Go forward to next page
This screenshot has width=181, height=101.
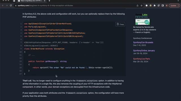[7, 6]
